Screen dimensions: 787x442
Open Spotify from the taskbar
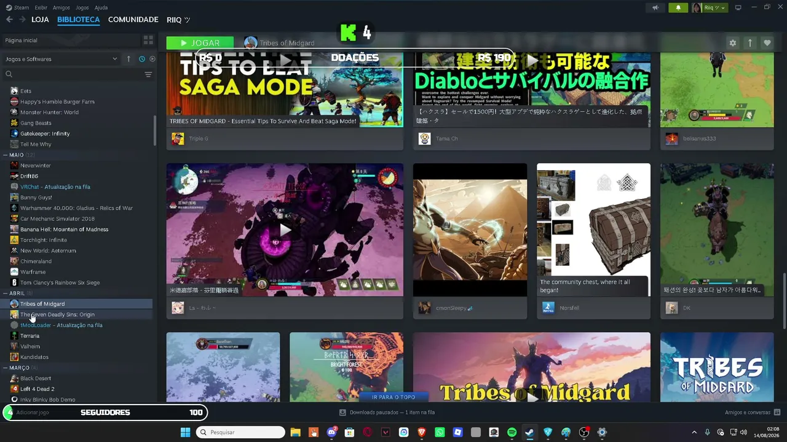point(512,432)
